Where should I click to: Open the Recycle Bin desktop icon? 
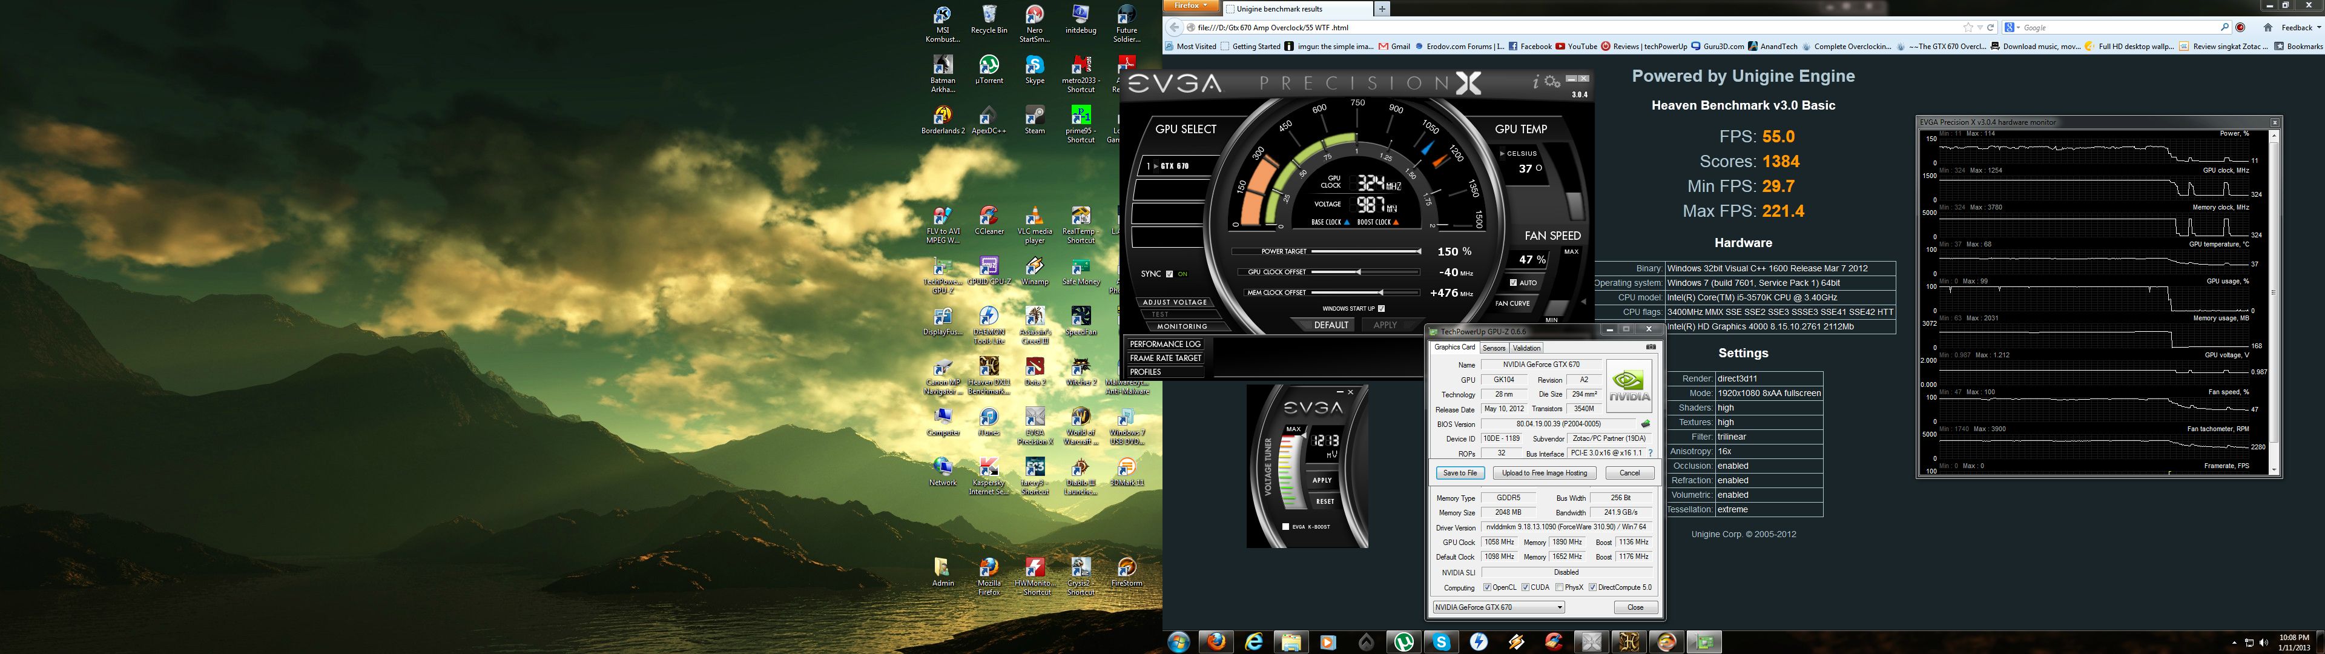[x=988, y=20]
